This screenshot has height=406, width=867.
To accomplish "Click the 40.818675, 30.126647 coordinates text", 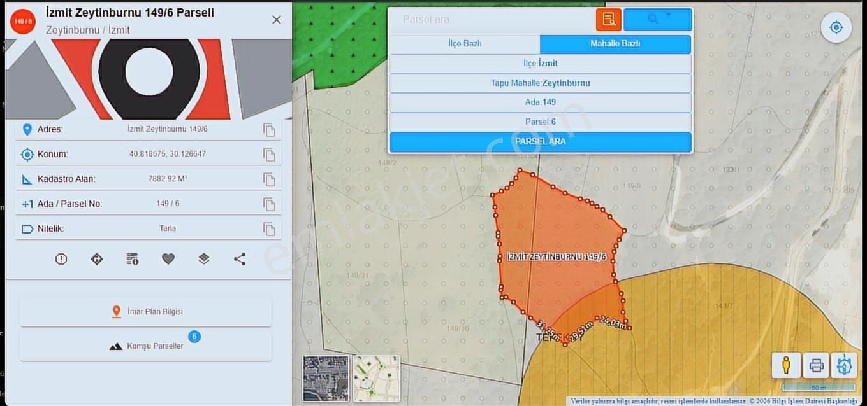I will coord(168,154).
